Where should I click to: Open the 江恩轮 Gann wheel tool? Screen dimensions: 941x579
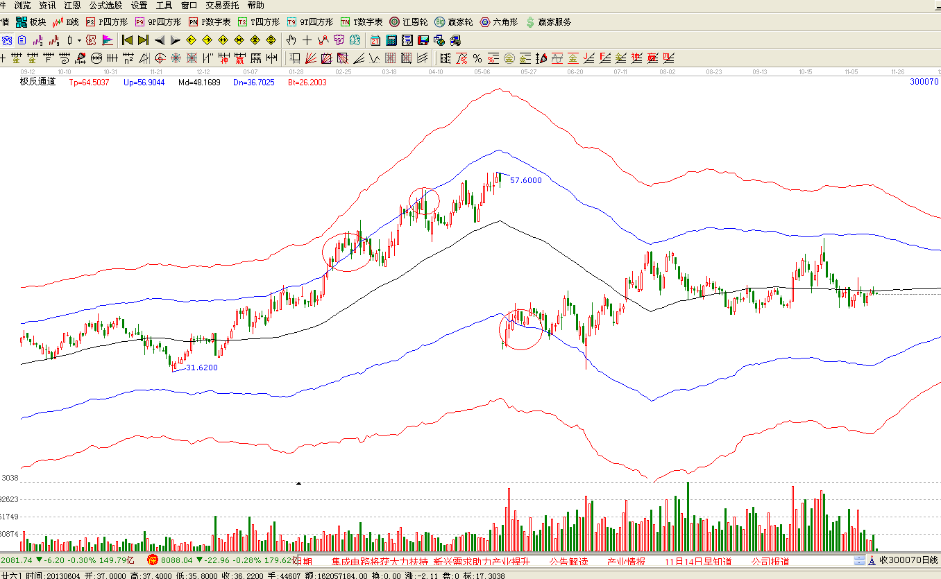[x=409, y=22]
